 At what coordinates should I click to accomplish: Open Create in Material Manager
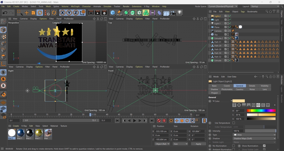[16, 126]
